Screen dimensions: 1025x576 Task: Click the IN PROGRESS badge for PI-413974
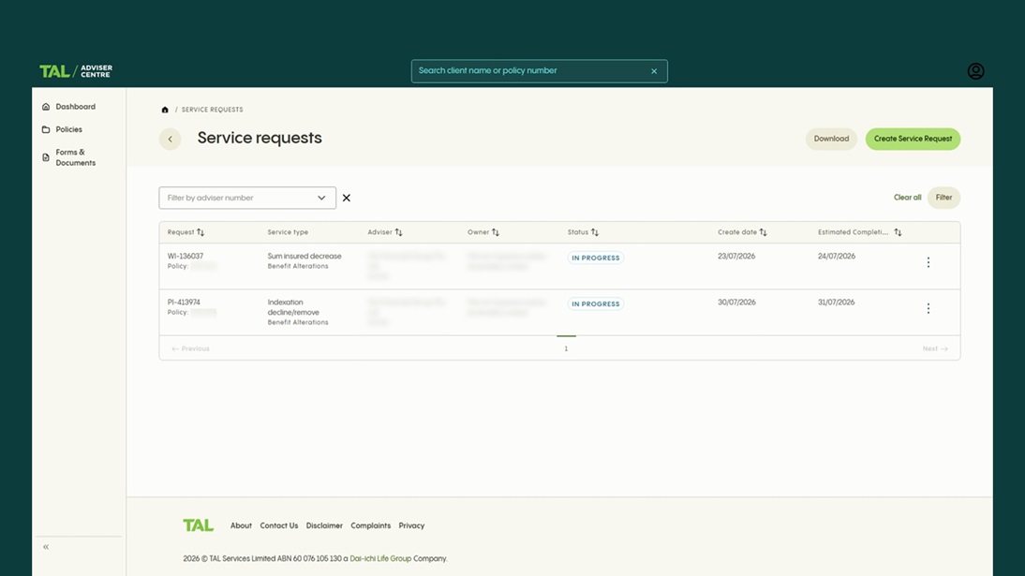point(596,303)
